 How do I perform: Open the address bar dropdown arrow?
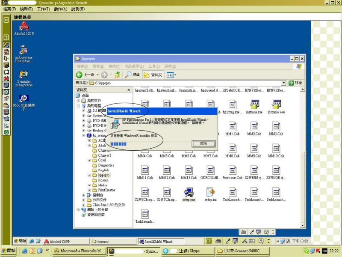pos(284,83)
